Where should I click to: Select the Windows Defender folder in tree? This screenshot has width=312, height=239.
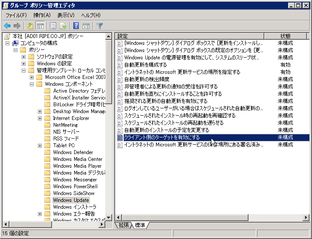72,152
